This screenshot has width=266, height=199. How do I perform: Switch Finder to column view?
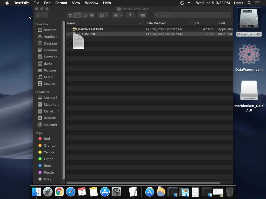85,15
